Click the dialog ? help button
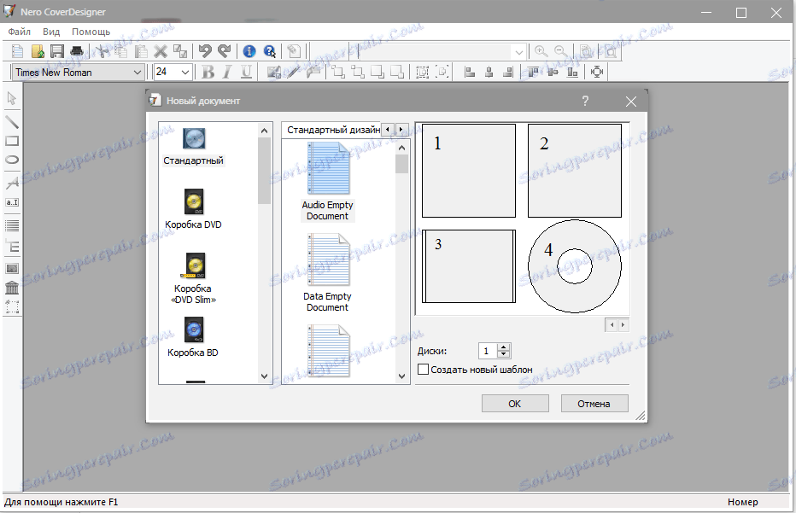Screen dimensions: 796x513 pyautogui.click(x=585, y=101)
